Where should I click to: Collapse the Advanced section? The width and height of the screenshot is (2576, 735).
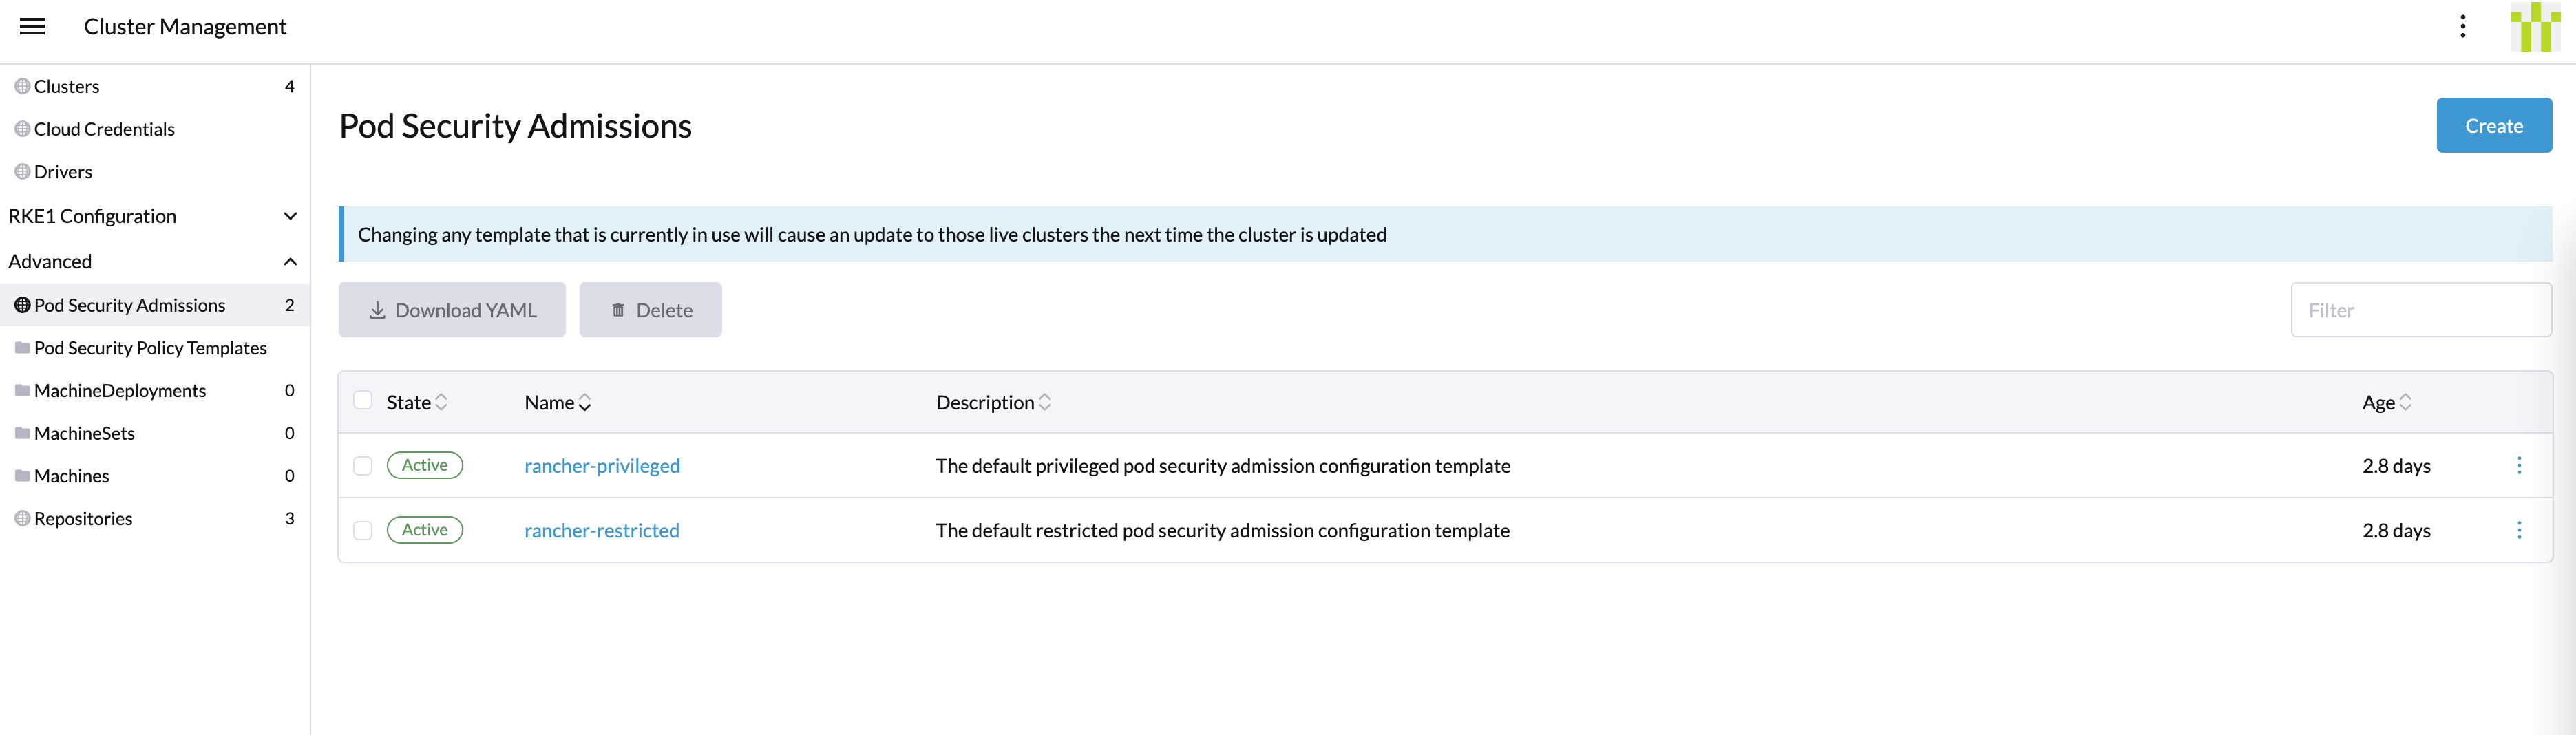[x=290, y=261]
